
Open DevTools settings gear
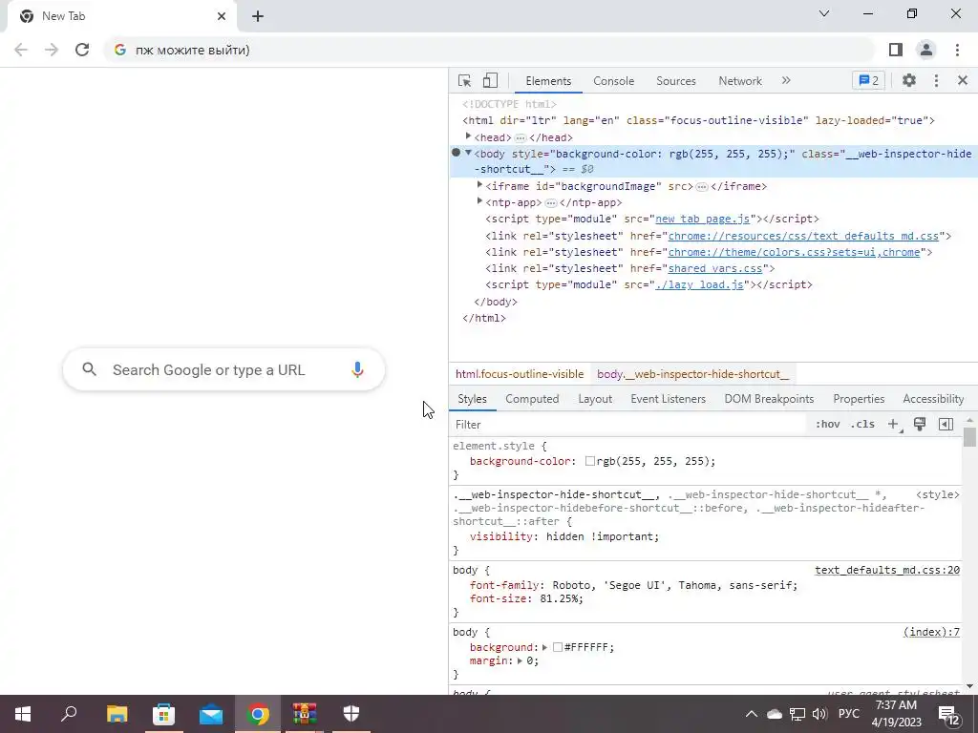909,80
